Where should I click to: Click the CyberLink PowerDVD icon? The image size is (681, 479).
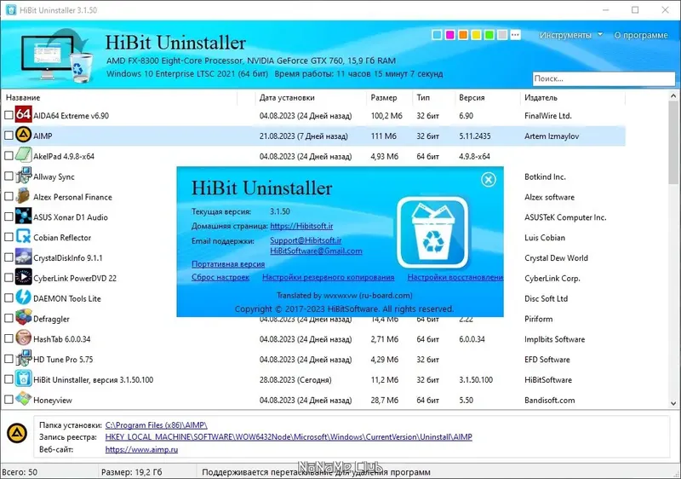[23, 277]
